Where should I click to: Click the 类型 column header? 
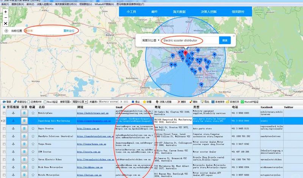tap(196, 107)
